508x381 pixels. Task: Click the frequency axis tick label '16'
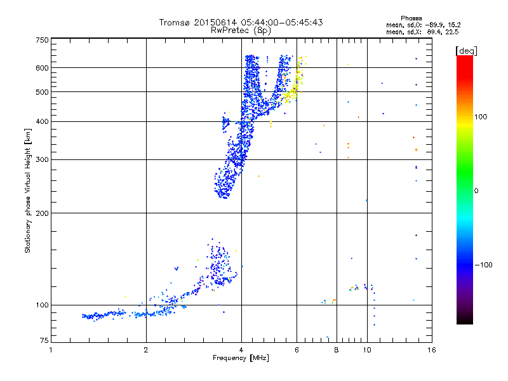(x=432, y=350)
